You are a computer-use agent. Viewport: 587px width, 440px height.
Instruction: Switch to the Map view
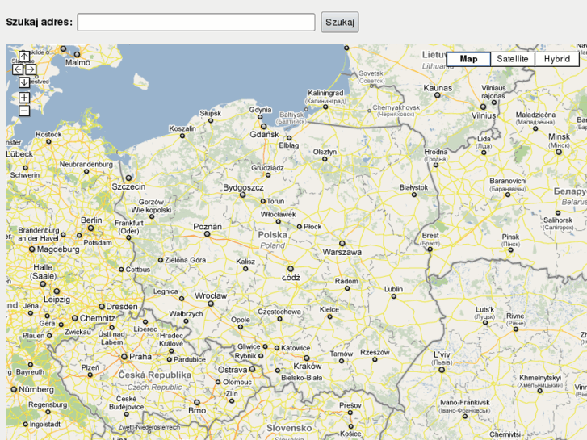point(468,59)
